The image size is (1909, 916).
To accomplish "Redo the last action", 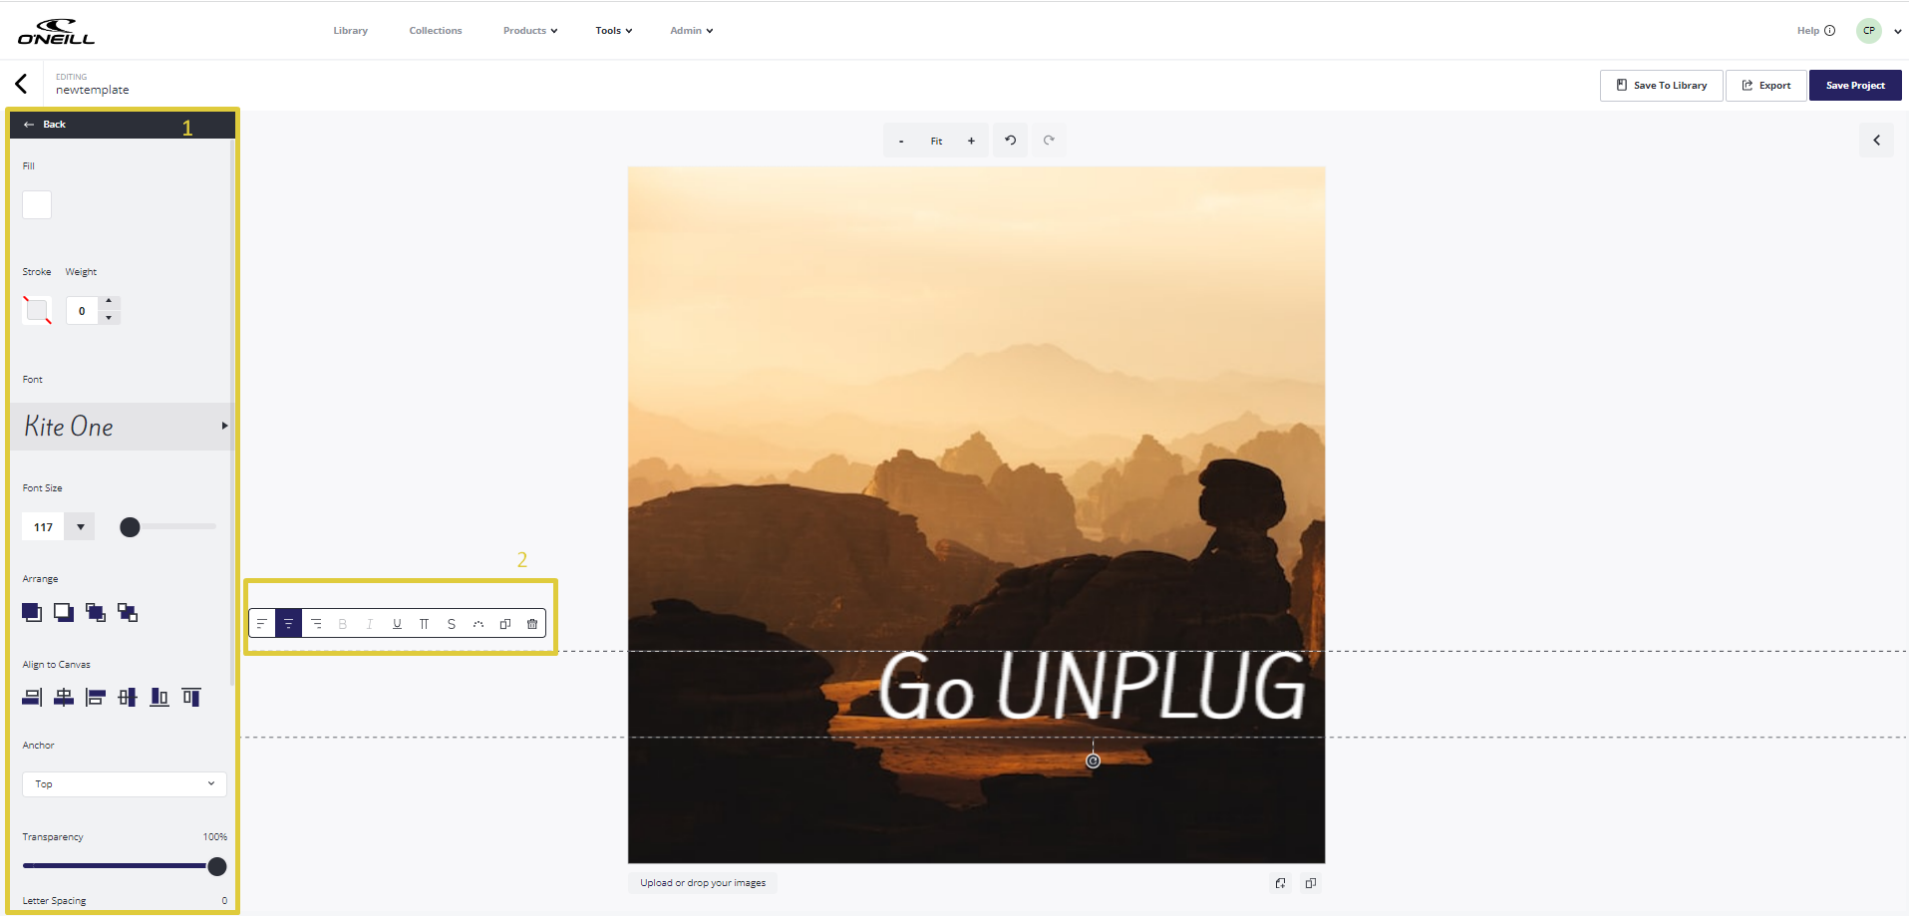I will pos(1049,141).
